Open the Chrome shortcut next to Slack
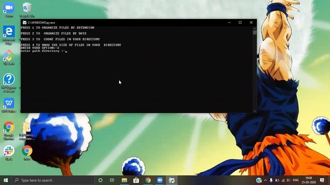This screenshot has height=185, width=330. click(27, 153)
